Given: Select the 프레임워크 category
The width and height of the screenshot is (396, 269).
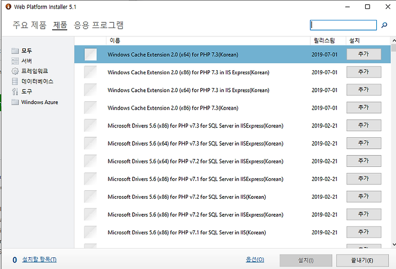Looking at the screenshot, I should coord(35,71).
